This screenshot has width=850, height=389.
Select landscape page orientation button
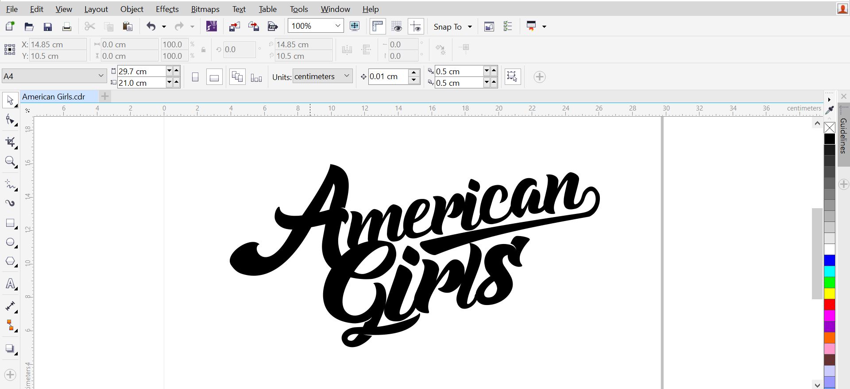(214, 77)
